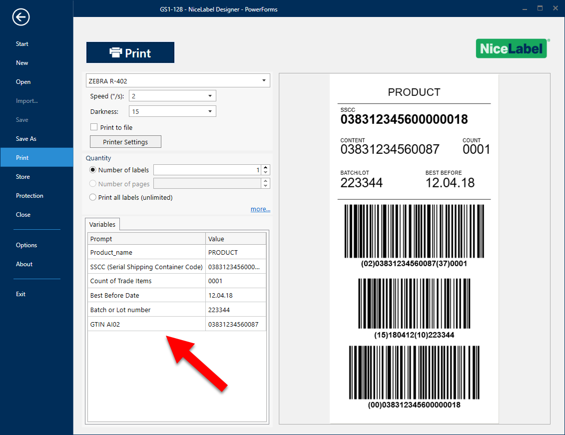Select Options in the left sidebar
The height and width of the screenshot is (435, 565).
[26, 245]
